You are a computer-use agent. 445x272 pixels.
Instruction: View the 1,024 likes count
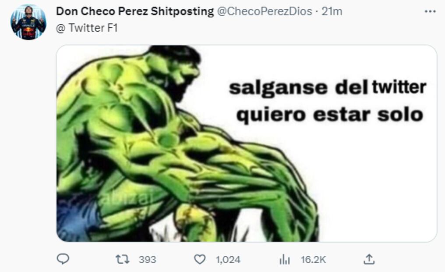(x=228, y=259)
